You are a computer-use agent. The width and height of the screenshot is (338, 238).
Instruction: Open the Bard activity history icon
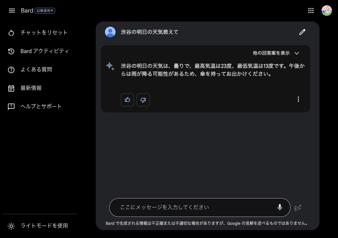pyautogui.click(x=11, y=51)
